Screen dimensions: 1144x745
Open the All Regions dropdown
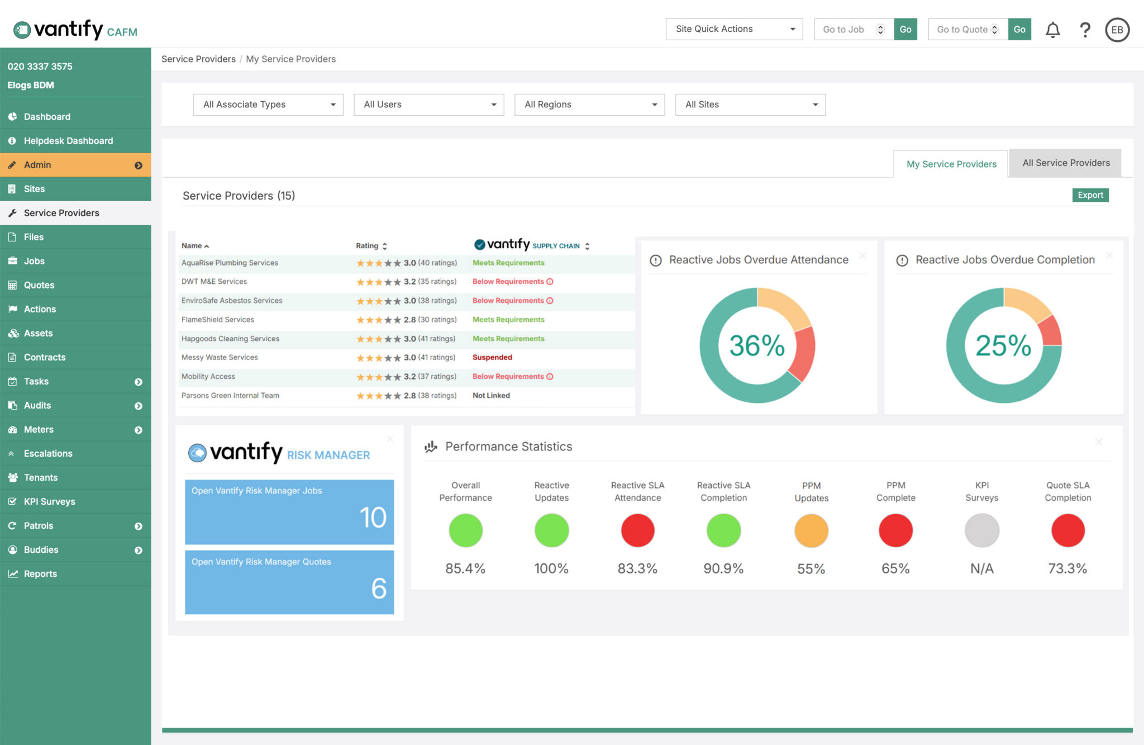[x=590, y=105]
